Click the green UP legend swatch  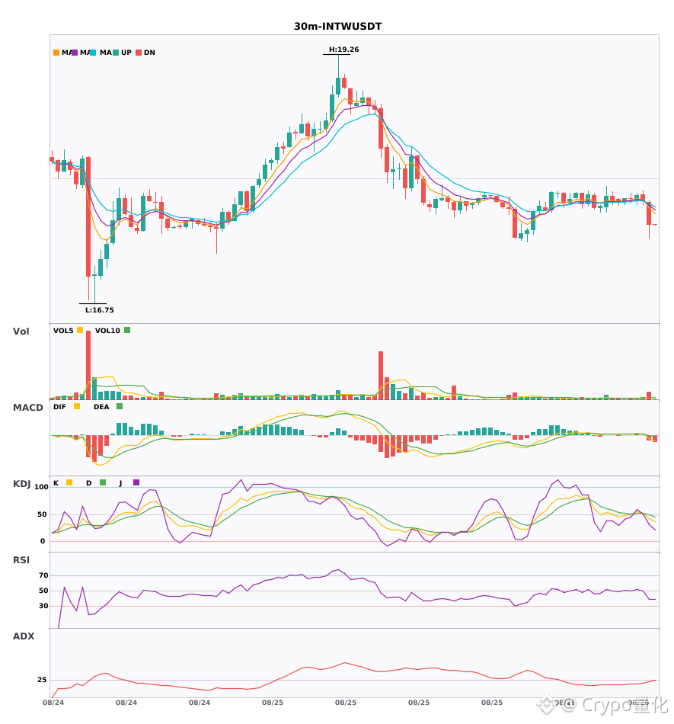coord(116,53)
